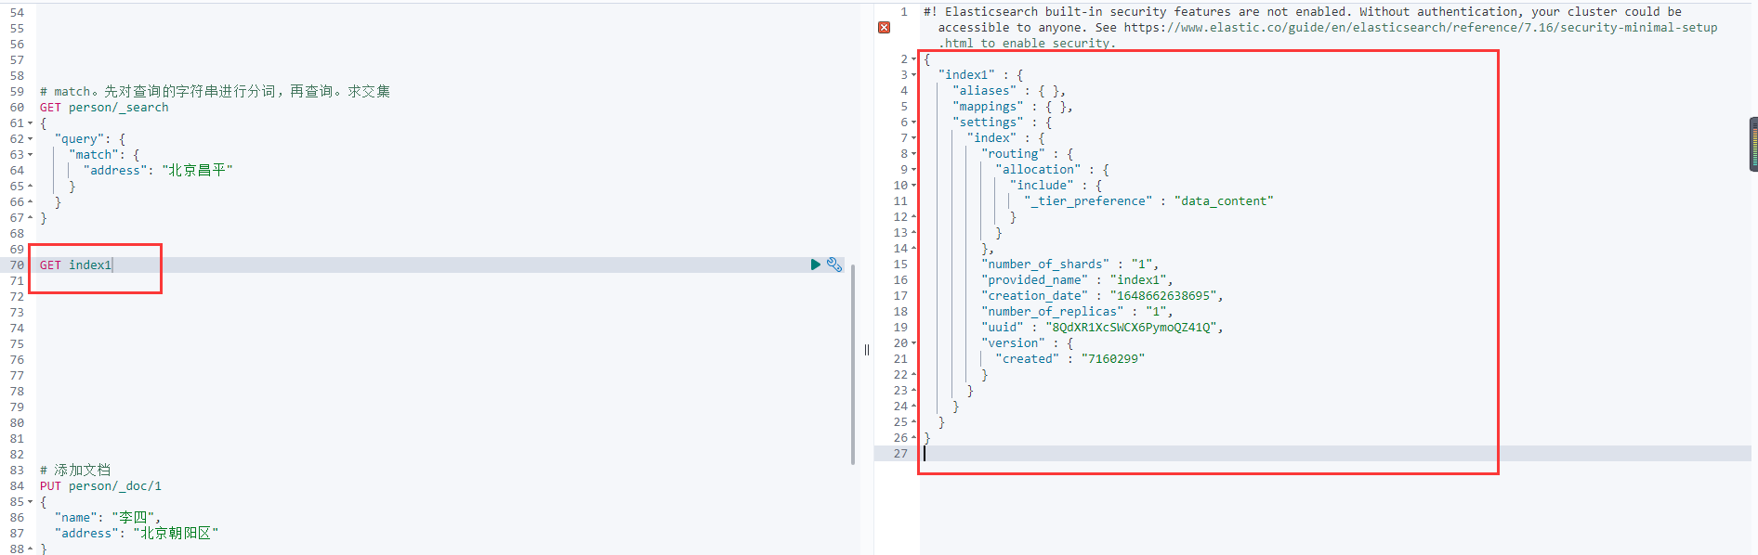Viewport: 1758px width, 555px height.
Task: Collapse the PUT body at editor line 85
Action: (x=31, y=502)
